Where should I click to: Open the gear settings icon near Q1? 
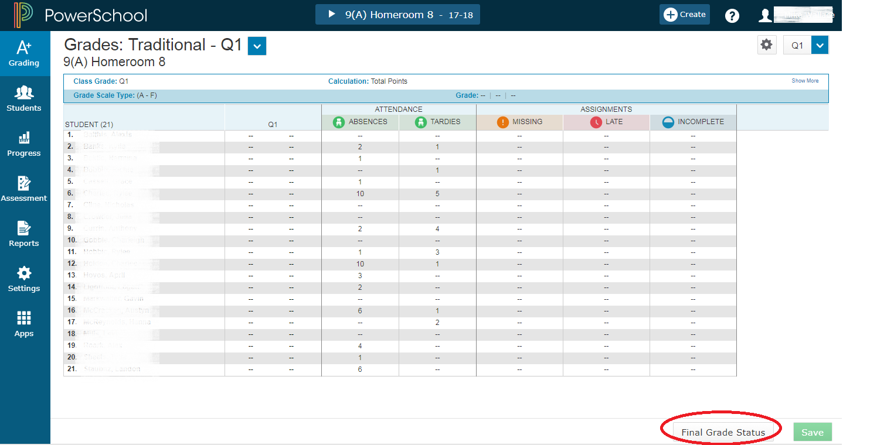pos(767,45)
